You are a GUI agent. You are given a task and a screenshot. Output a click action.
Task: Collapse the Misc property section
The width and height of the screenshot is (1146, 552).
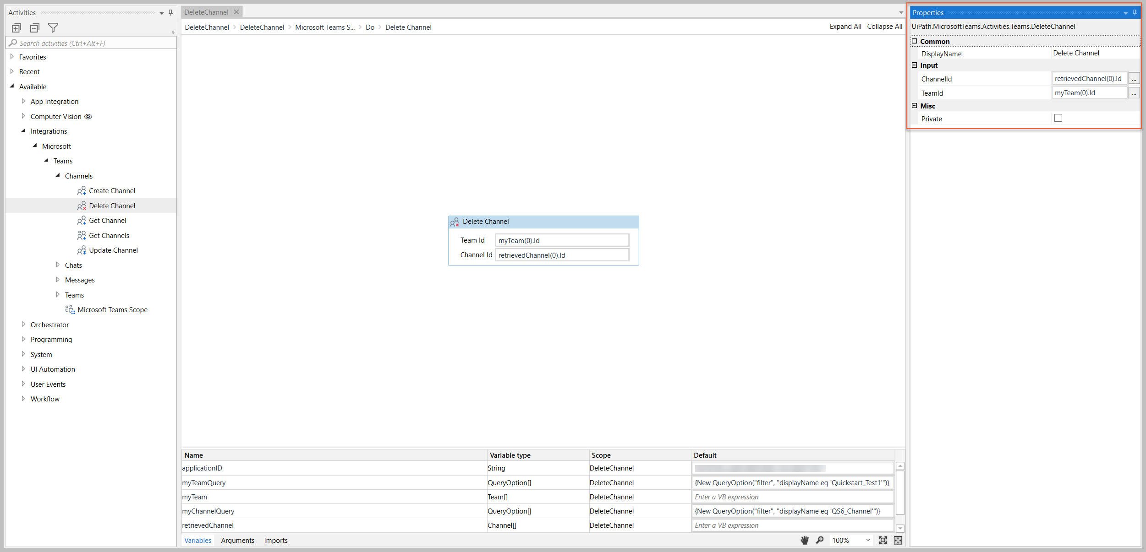click(x=914, y=105)
